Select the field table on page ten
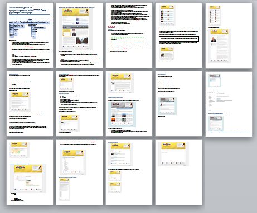This screenshot has width=257, height=213. [221, 100]
